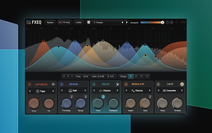Toggle the Modulate module power button
The width and height of the screenshot is (212, 133).
tap(126, 84)
